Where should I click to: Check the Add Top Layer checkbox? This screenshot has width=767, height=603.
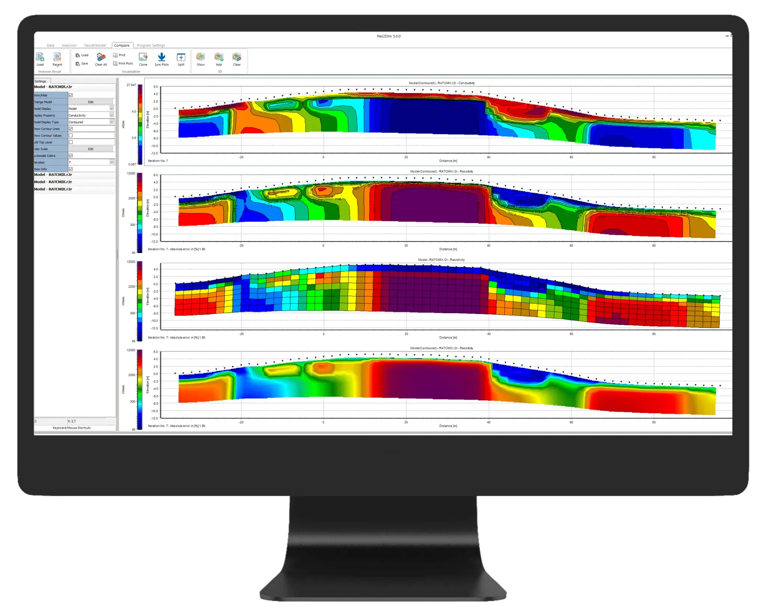[x=71, y=142]
